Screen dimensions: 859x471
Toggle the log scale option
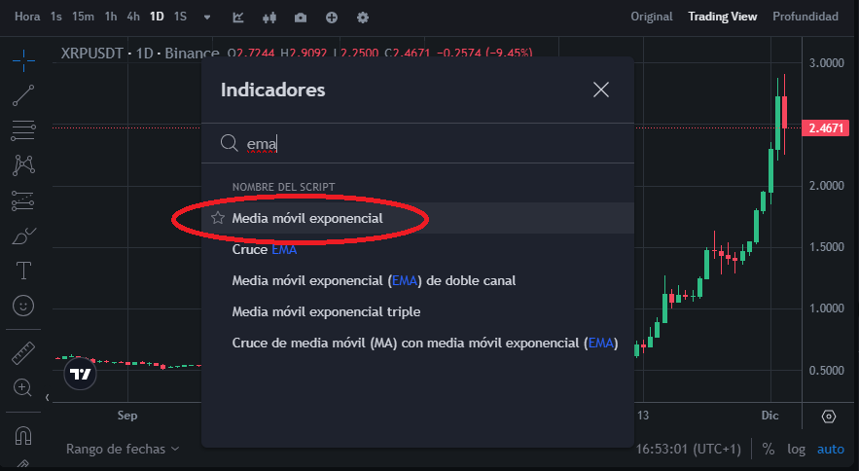point(796,449)
